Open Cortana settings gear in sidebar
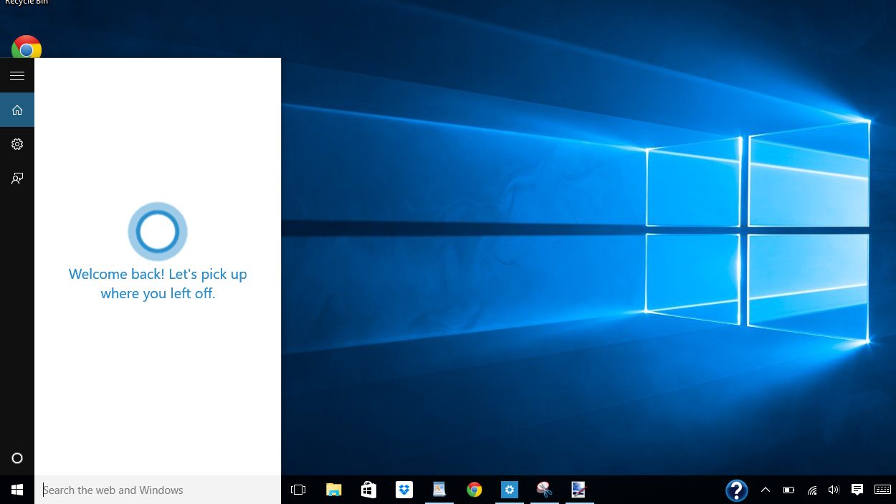This screenshot has height=504, width=896. coord(17,144)
